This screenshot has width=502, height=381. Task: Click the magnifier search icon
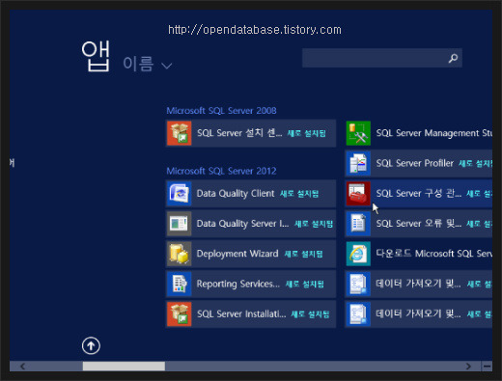click(x=453, y=58)
